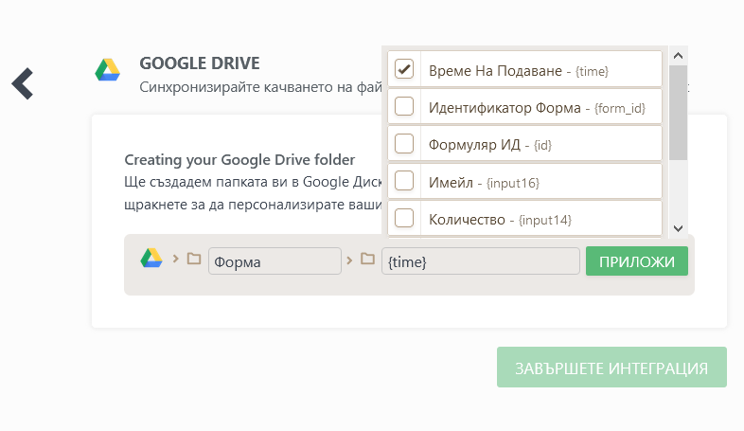Click the green ПРИЛОЖИ button
Image resolution: width=744 pixels, height=431 pixels.
[x=636, y=261]
